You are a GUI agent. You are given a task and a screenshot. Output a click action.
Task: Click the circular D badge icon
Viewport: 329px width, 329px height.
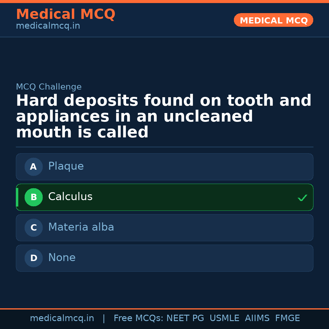[34, 258]
